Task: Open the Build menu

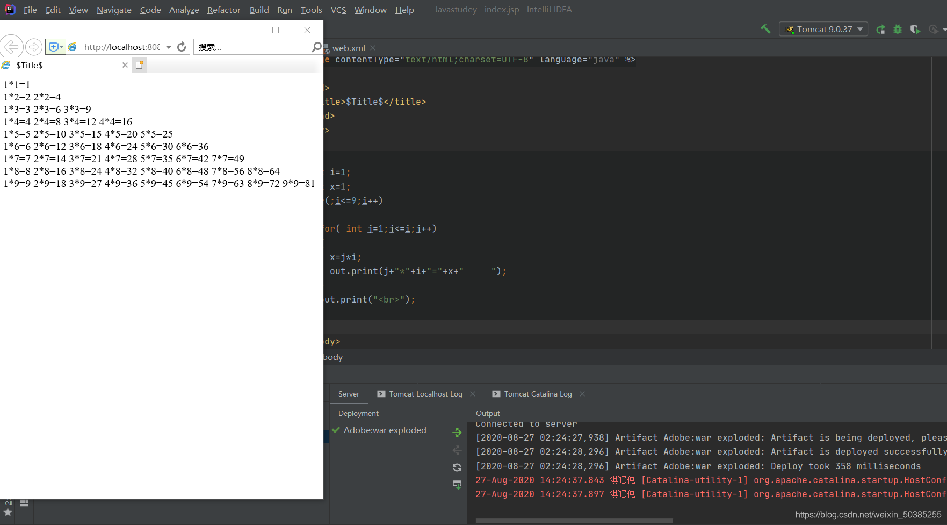Action: 259,10
